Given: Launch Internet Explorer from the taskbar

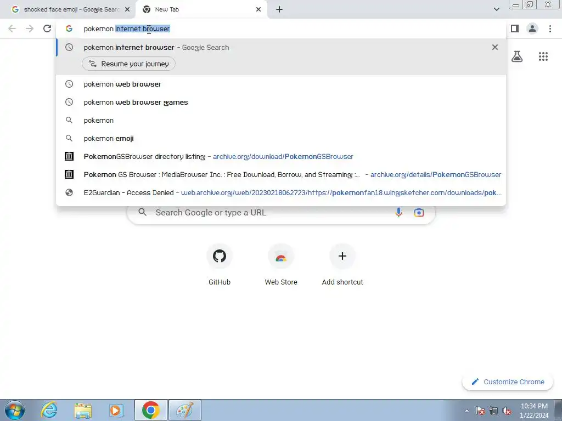Looking at the screenshot, I should (x=49, y=410).
